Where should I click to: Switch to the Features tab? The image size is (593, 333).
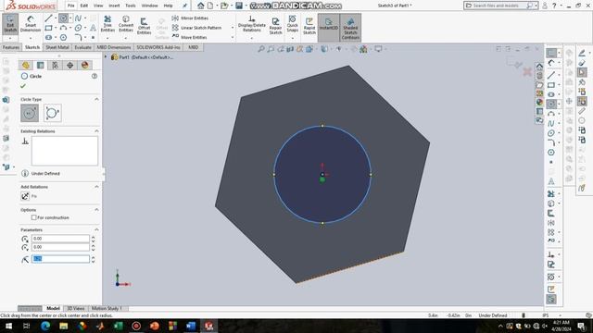(11, 47)
